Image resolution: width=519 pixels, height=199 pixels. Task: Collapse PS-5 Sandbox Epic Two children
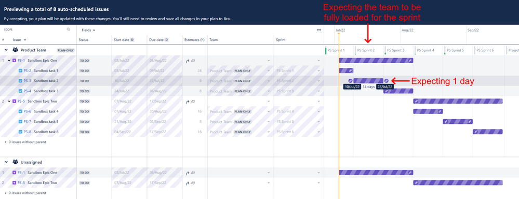pyautogui.click(x=9, y=102)
